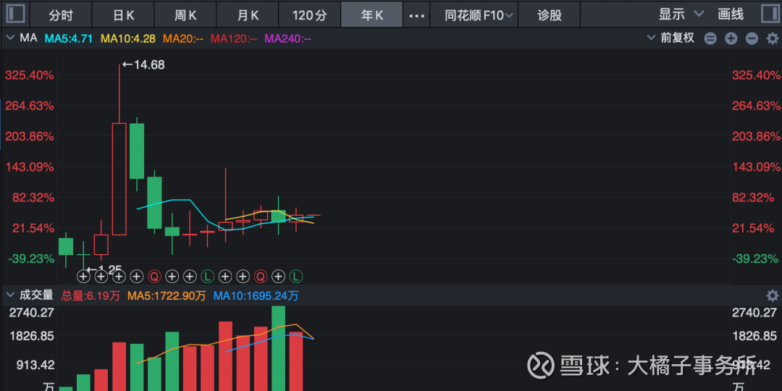Open the 前复权 adjustment dropdown
Screen dimensions: 782x391
(x=677, y=38)
